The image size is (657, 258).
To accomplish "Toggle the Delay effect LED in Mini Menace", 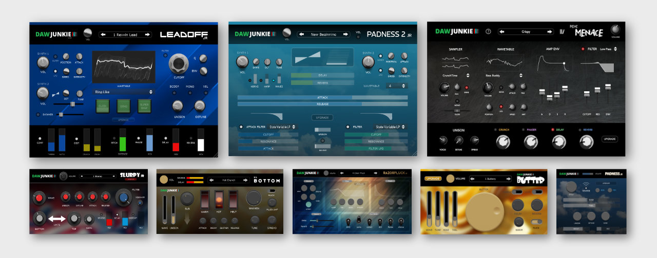I will 553,130.
